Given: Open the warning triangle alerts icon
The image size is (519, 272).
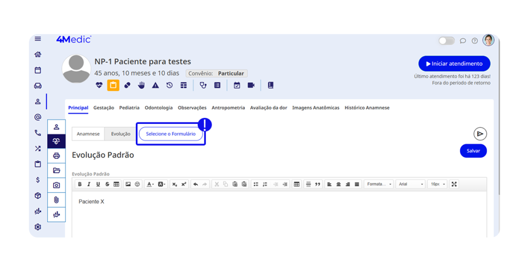Looking at the screenshot, I should click(156, 85).
